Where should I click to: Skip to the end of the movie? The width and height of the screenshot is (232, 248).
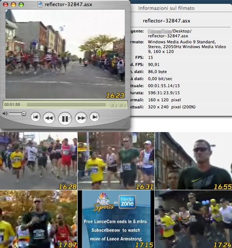(x=95, y=117)
